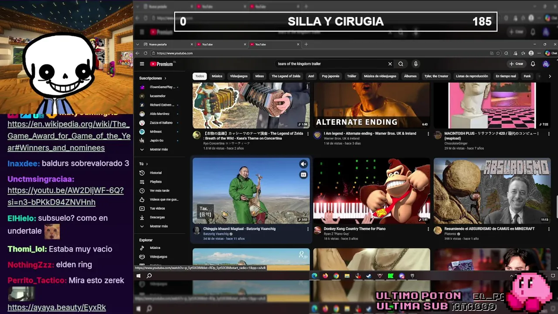This screenshot has height=314, width=558.
Task: Open options for Donkey Kong Country video
Action: click(428, 229)
